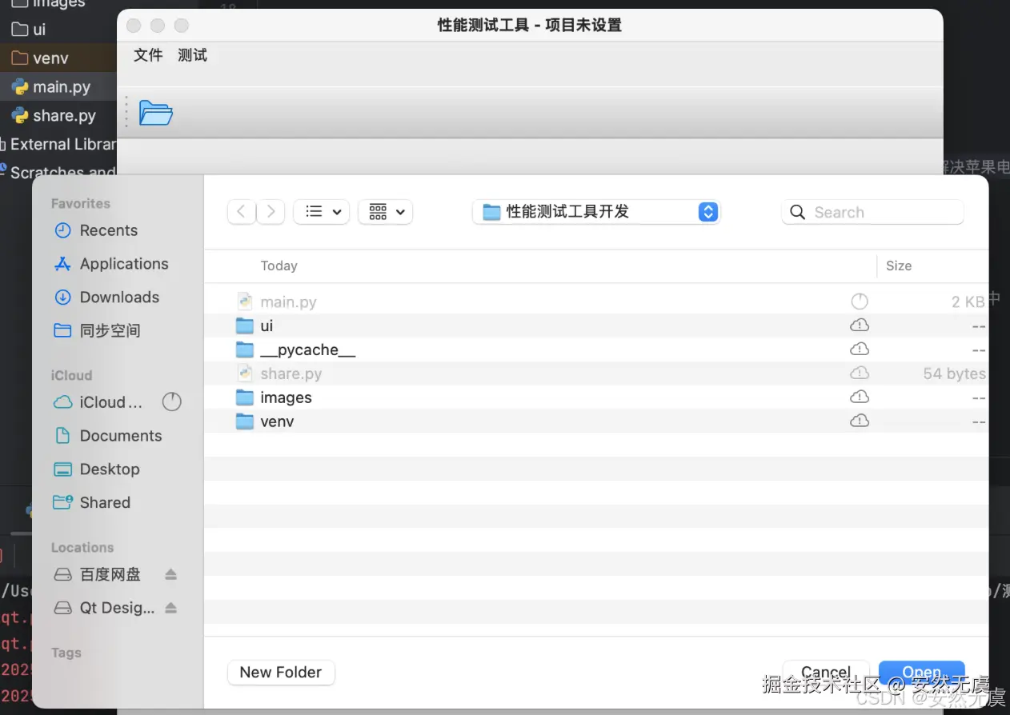The image size is (1010, 715).
Task: Select Recents in the sidebar
Action: pyautogui.click(x=109, y=230)
